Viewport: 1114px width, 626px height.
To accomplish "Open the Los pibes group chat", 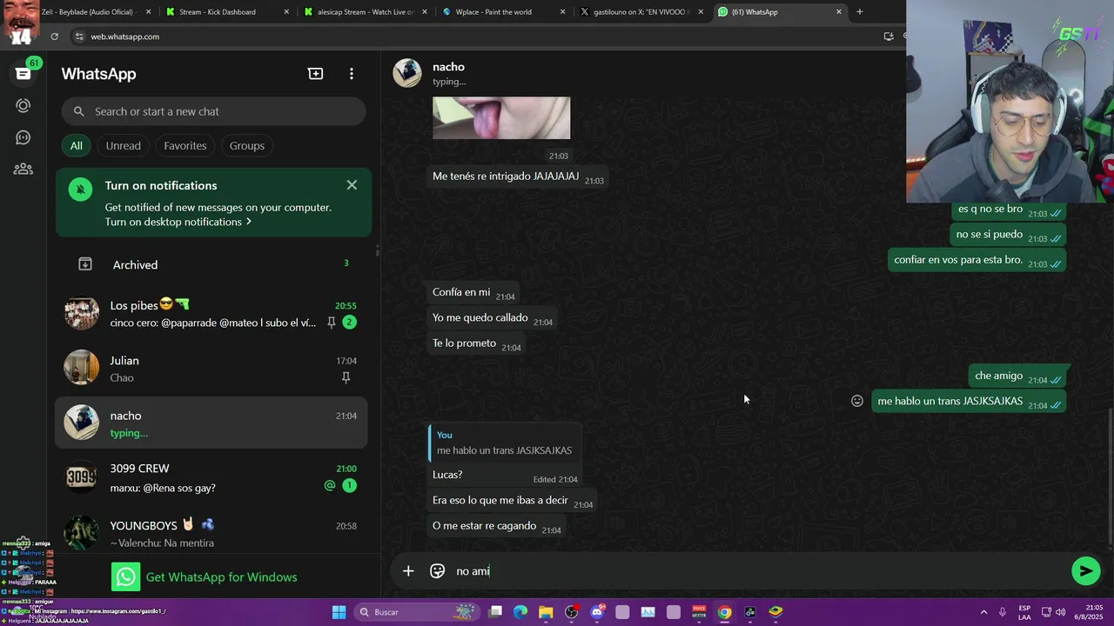I will pyautogui.click(x=213, y=313).
